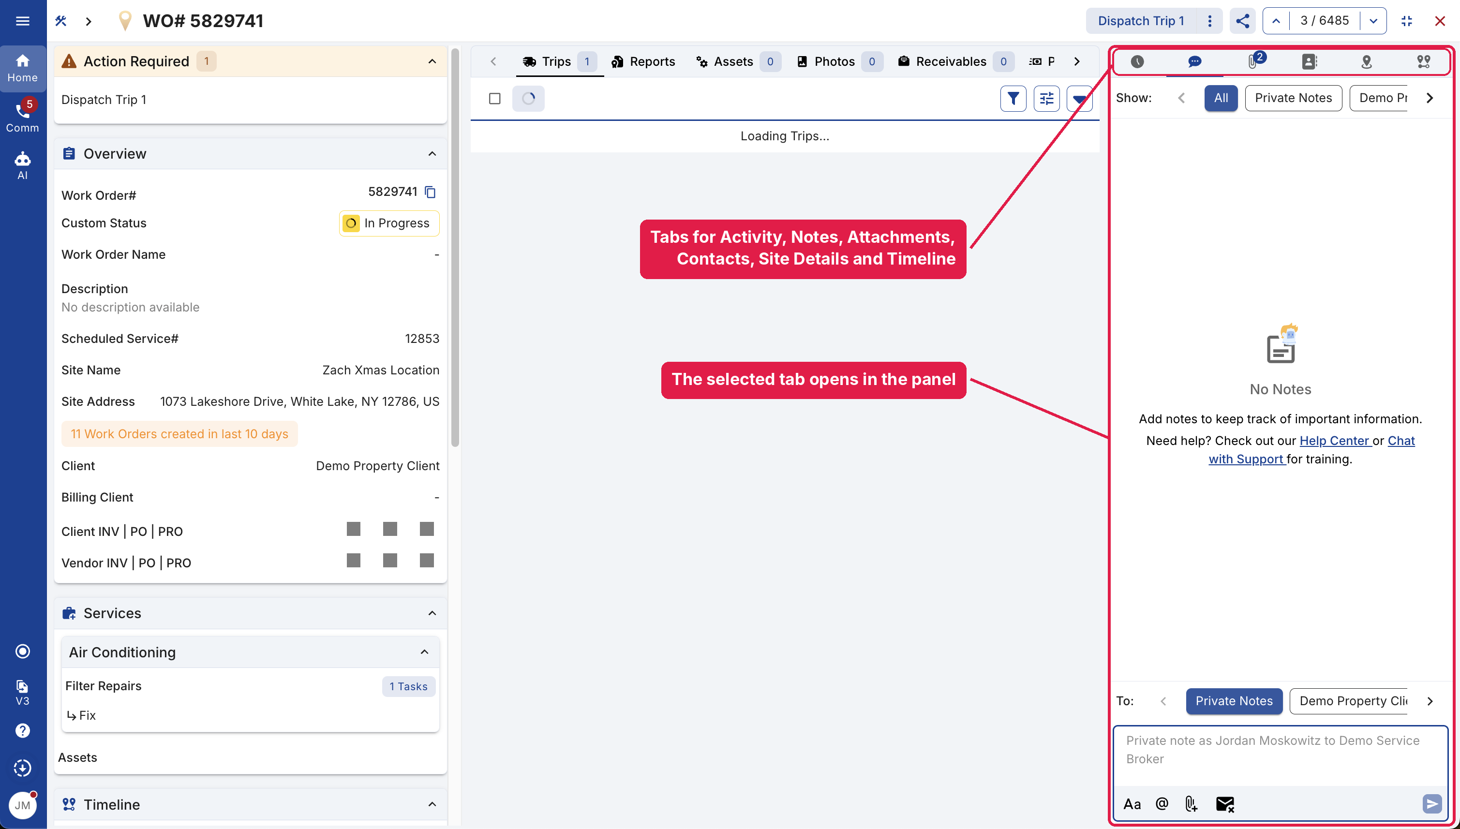Filter notes by Private Notes

click(x=1293, y=98)
